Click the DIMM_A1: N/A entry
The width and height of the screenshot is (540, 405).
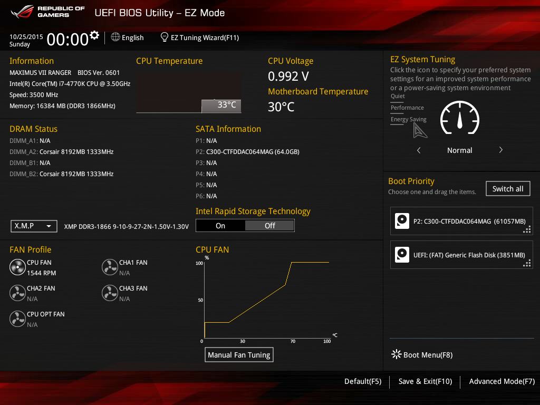(30, 141)
